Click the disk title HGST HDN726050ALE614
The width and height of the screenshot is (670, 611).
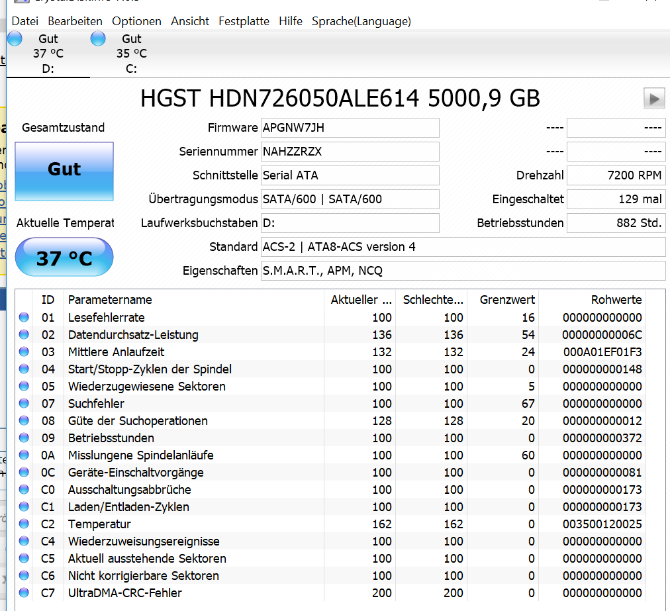(x=340, y=98)
